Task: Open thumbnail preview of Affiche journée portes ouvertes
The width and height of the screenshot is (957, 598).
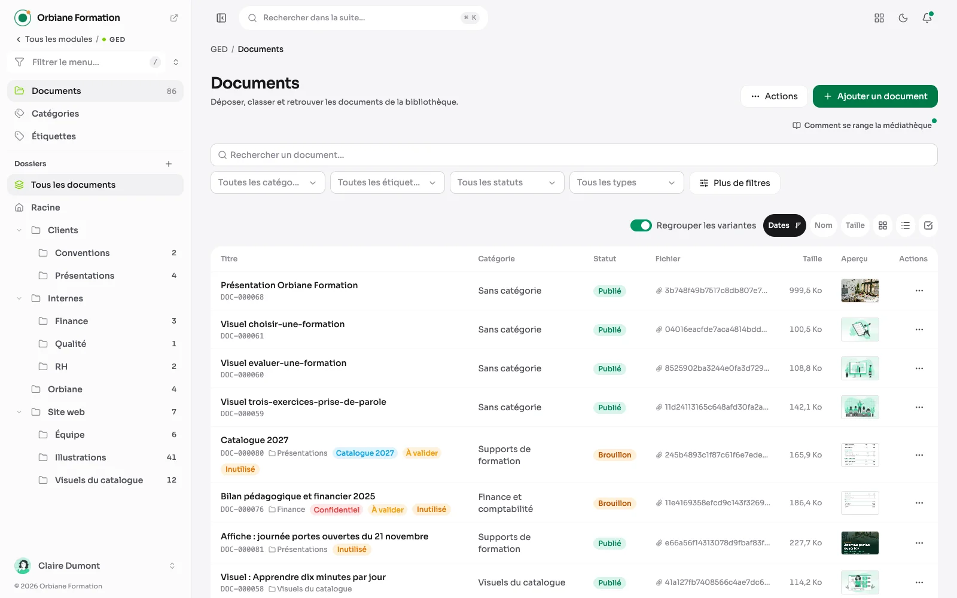Action: click(x=860, y=543)
